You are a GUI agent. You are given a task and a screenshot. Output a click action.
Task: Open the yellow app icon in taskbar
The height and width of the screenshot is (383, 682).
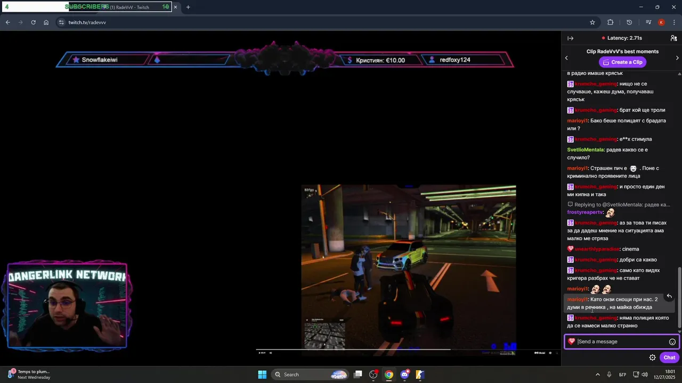[x=420, y=374]
